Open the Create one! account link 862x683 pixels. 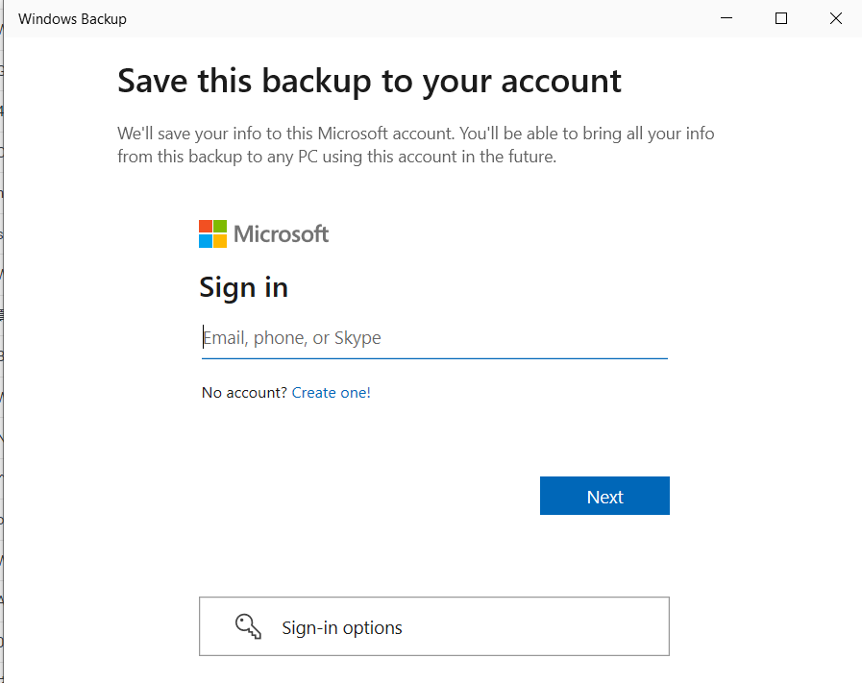click(x=331, y=392)
